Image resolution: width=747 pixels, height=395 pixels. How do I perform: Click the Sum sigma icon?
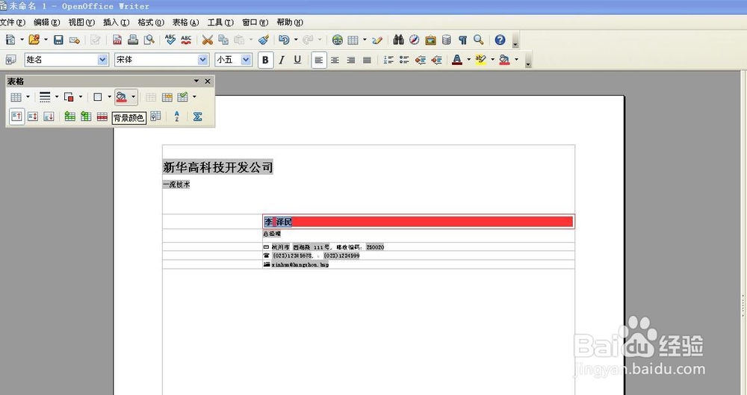pyautogui.click(x=197, y=116)
